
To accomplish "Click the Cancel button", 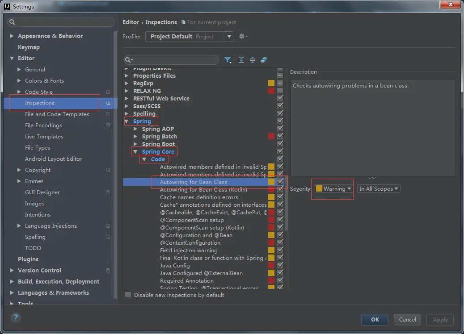I will [407, 320].
